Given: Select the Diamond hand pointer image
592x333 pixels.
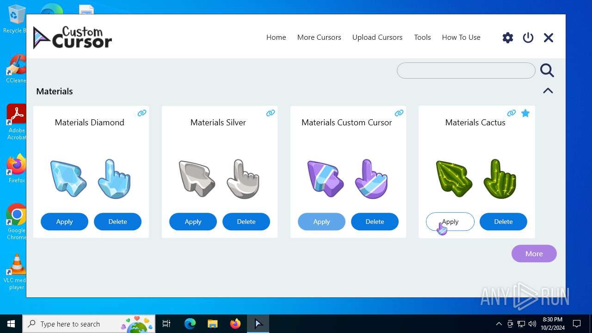Looking at the screenshot, I should pos(114,179).
